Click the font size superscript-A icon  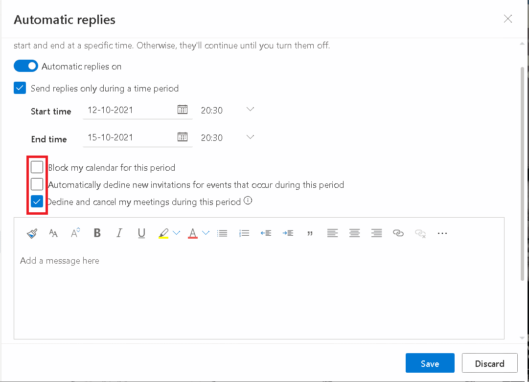point(75,233)
